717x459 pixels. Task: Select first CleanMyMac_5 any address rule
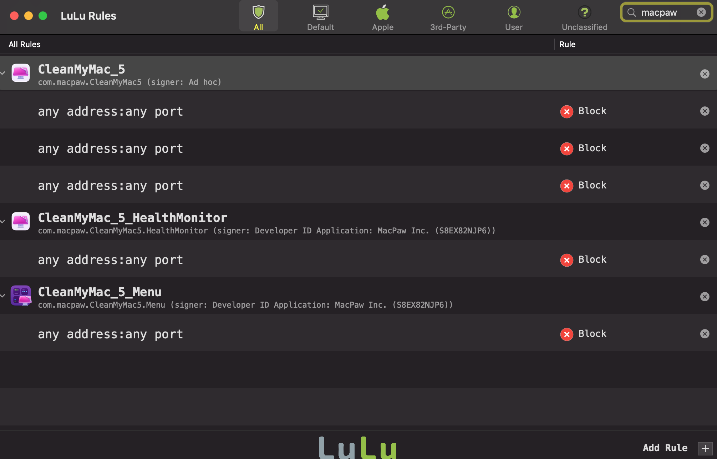click(110, 111)
